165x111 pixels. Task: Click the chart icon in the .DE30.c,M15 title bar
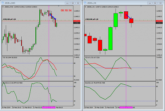(x=3, y=3)
